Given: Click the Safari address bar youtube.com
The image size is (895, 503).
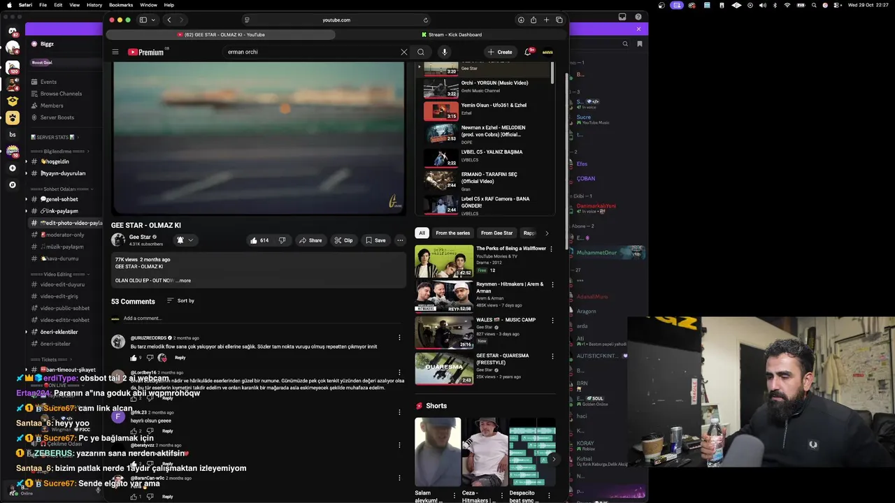Looking at the screenshot, I should 336,20.
